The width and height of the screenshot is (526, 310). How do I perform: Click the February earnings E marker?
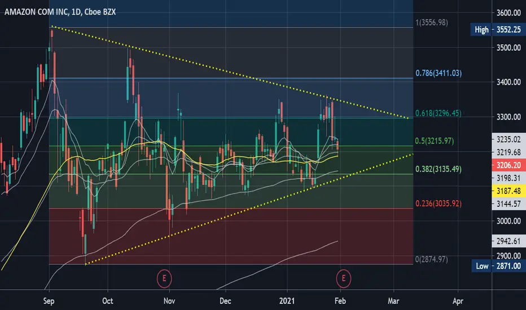pos(344,278)
